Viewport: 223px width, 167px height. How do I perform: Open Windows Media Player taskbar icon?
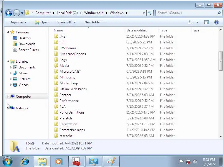pyautogui.click(x=59, y=162)
